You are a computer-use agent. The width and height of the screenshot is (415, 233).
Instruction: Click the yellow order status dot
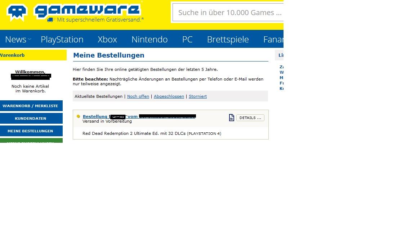pyautogui.click(x=78, y=116)
